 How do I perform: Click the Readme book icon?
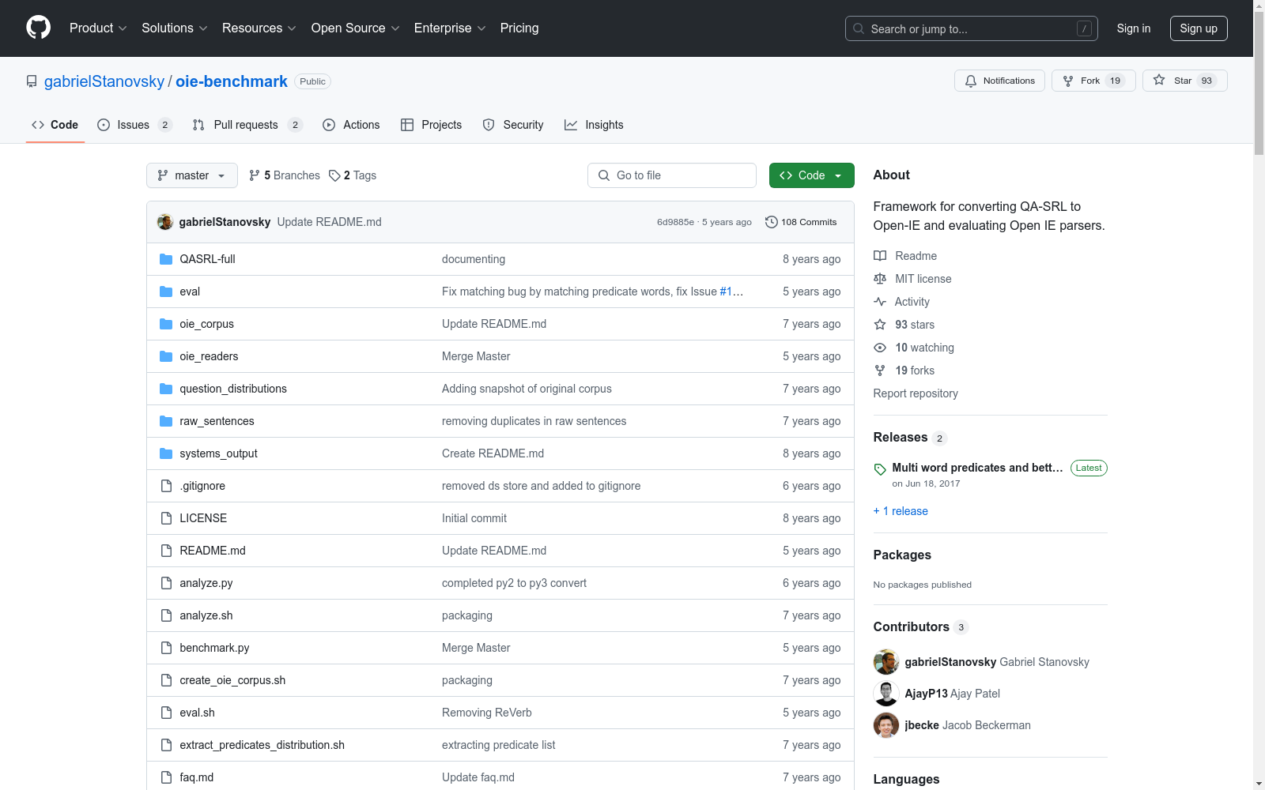coord(880,256)
